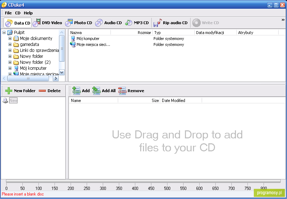Maximize the CDuke4 window
The image size is (287, 199).
coord(276,5)
